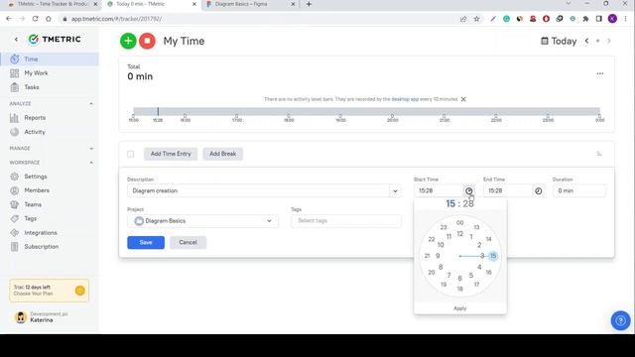Click the trial Choose Your Plan banner
This screenshot has width=635, height=357.
(49, 291)
